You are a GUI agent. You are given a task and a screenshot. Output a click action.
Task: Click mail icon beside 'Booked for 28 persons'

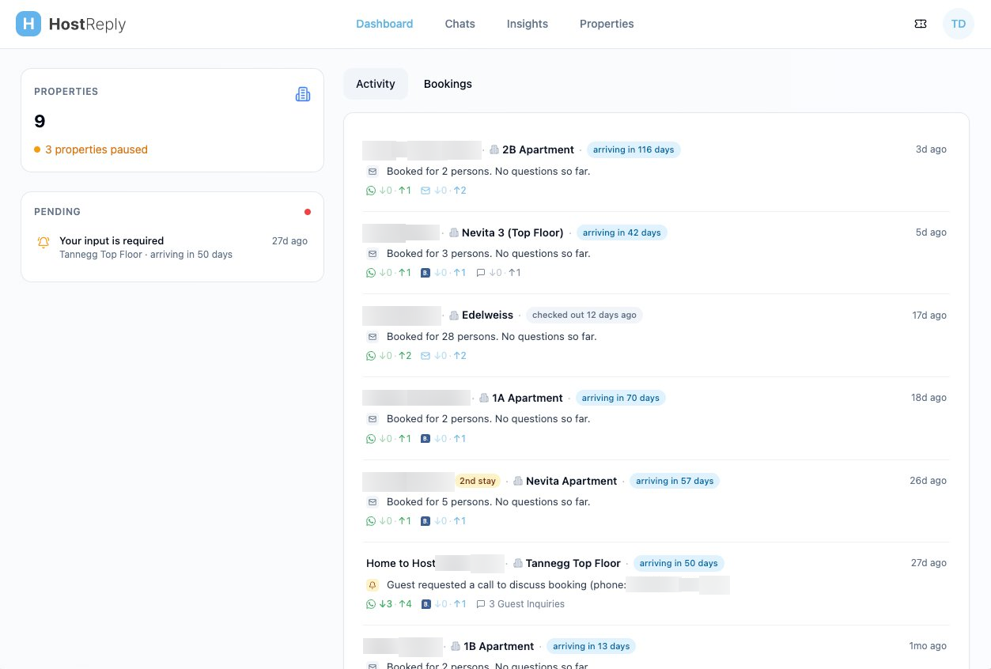(373, 337)
